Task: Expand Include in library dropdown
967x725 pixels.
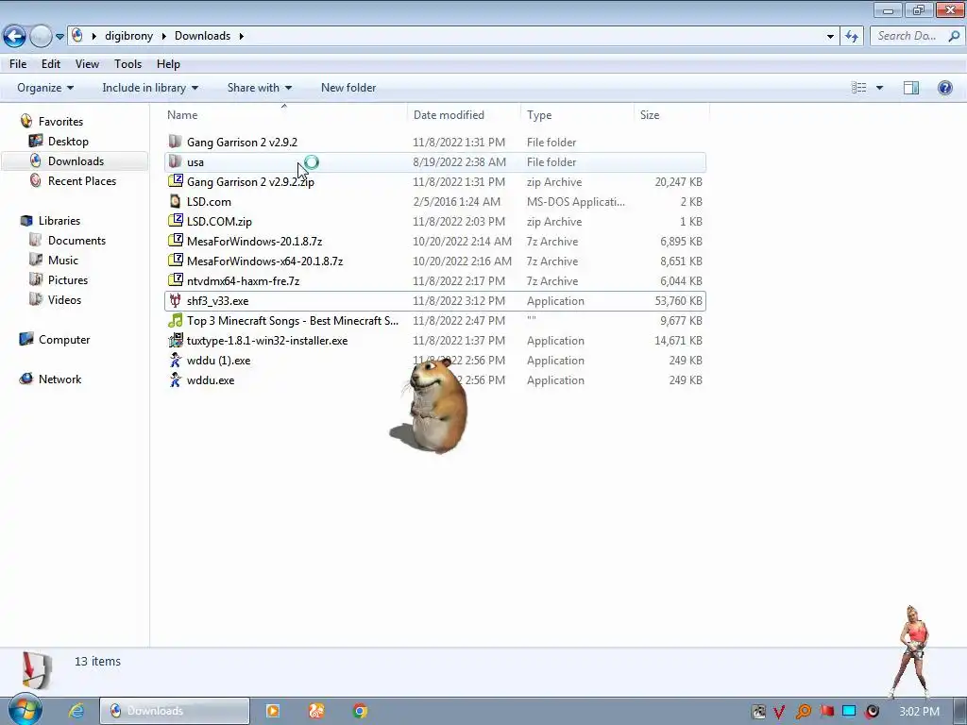Action: pos(150,88)
